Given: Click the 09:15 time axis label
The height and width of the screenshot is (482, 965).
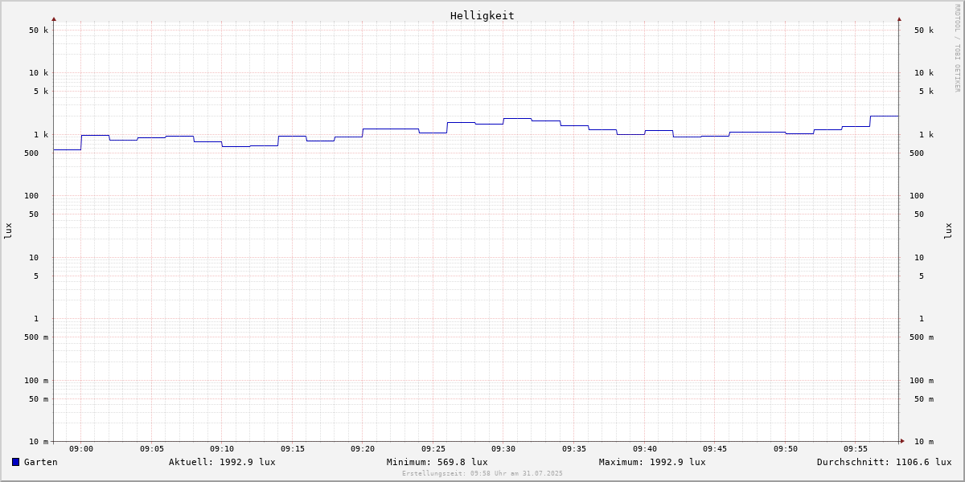Looking at the screenshot, I should pos(293,449).
